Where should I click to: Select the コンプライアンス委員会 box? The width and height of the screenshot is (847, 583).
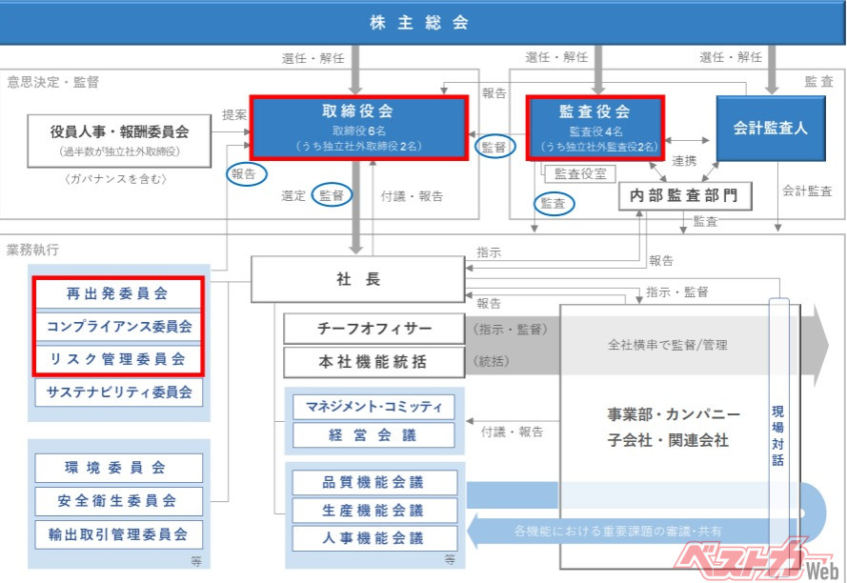click(x=119, y=326)
